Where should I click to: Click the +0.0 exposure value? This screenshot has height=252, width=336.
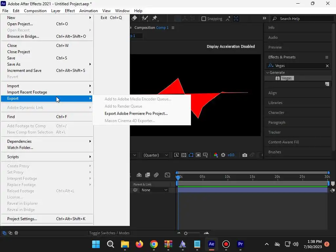231,155
